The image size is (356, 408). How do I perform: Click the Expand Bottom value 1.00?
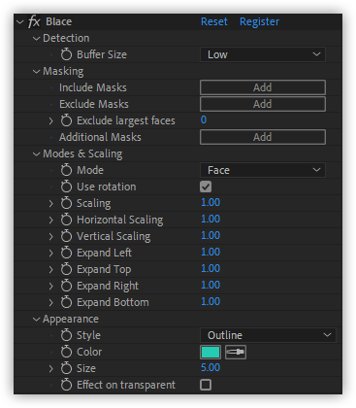click(x=210, y=301)
